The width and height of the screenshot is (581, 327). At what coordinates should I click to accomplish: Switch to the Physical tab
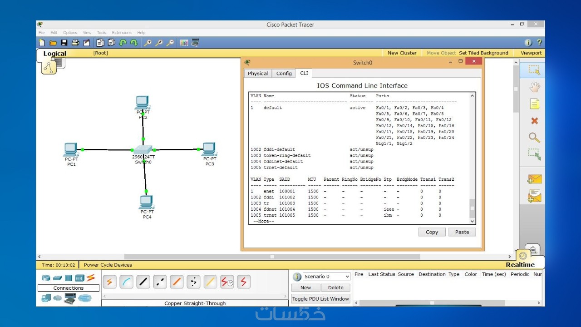258,74
